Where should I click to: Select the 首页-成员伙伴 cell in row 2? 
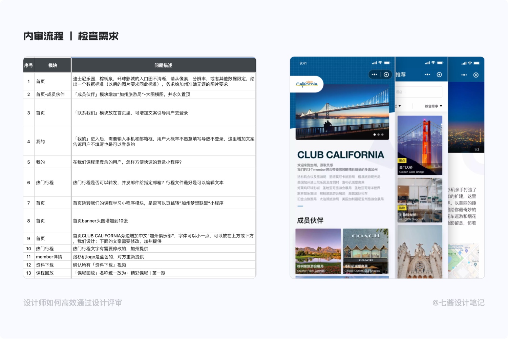(x=52, y=94)
